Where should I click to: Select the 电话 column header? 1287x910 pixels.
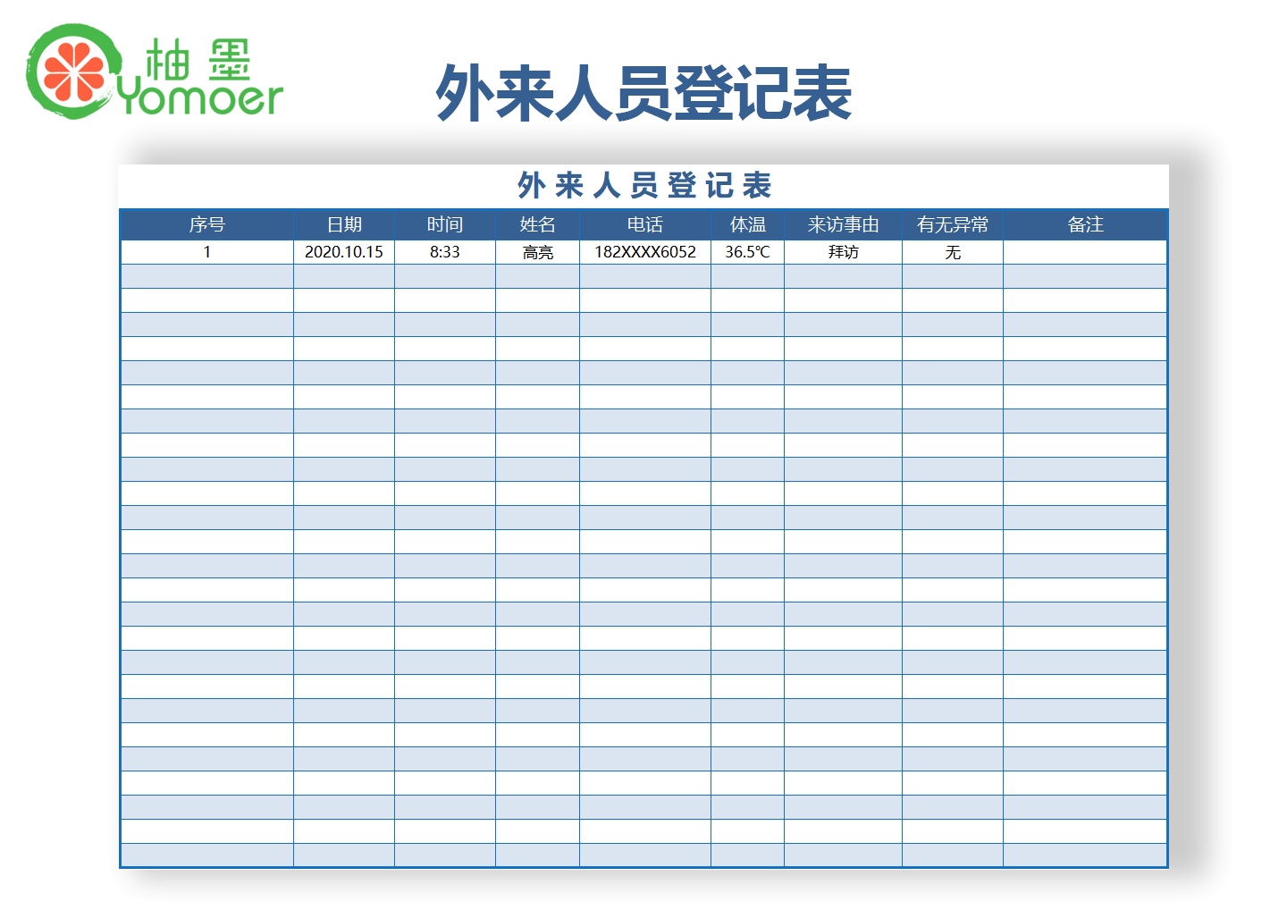(x=645, y=224)
